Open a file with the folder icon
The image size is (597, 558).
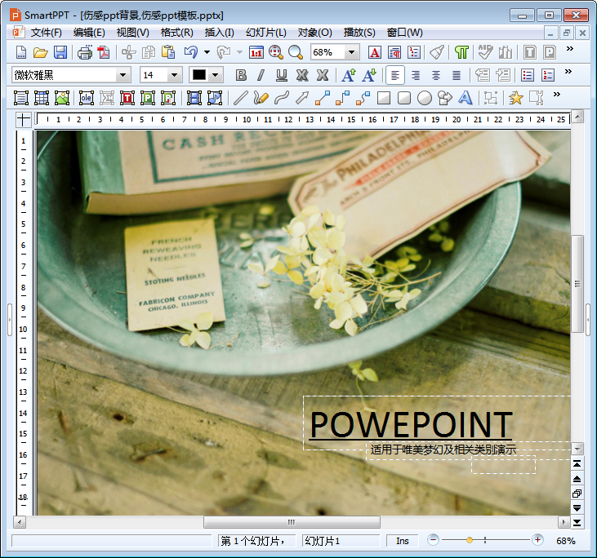40,52
